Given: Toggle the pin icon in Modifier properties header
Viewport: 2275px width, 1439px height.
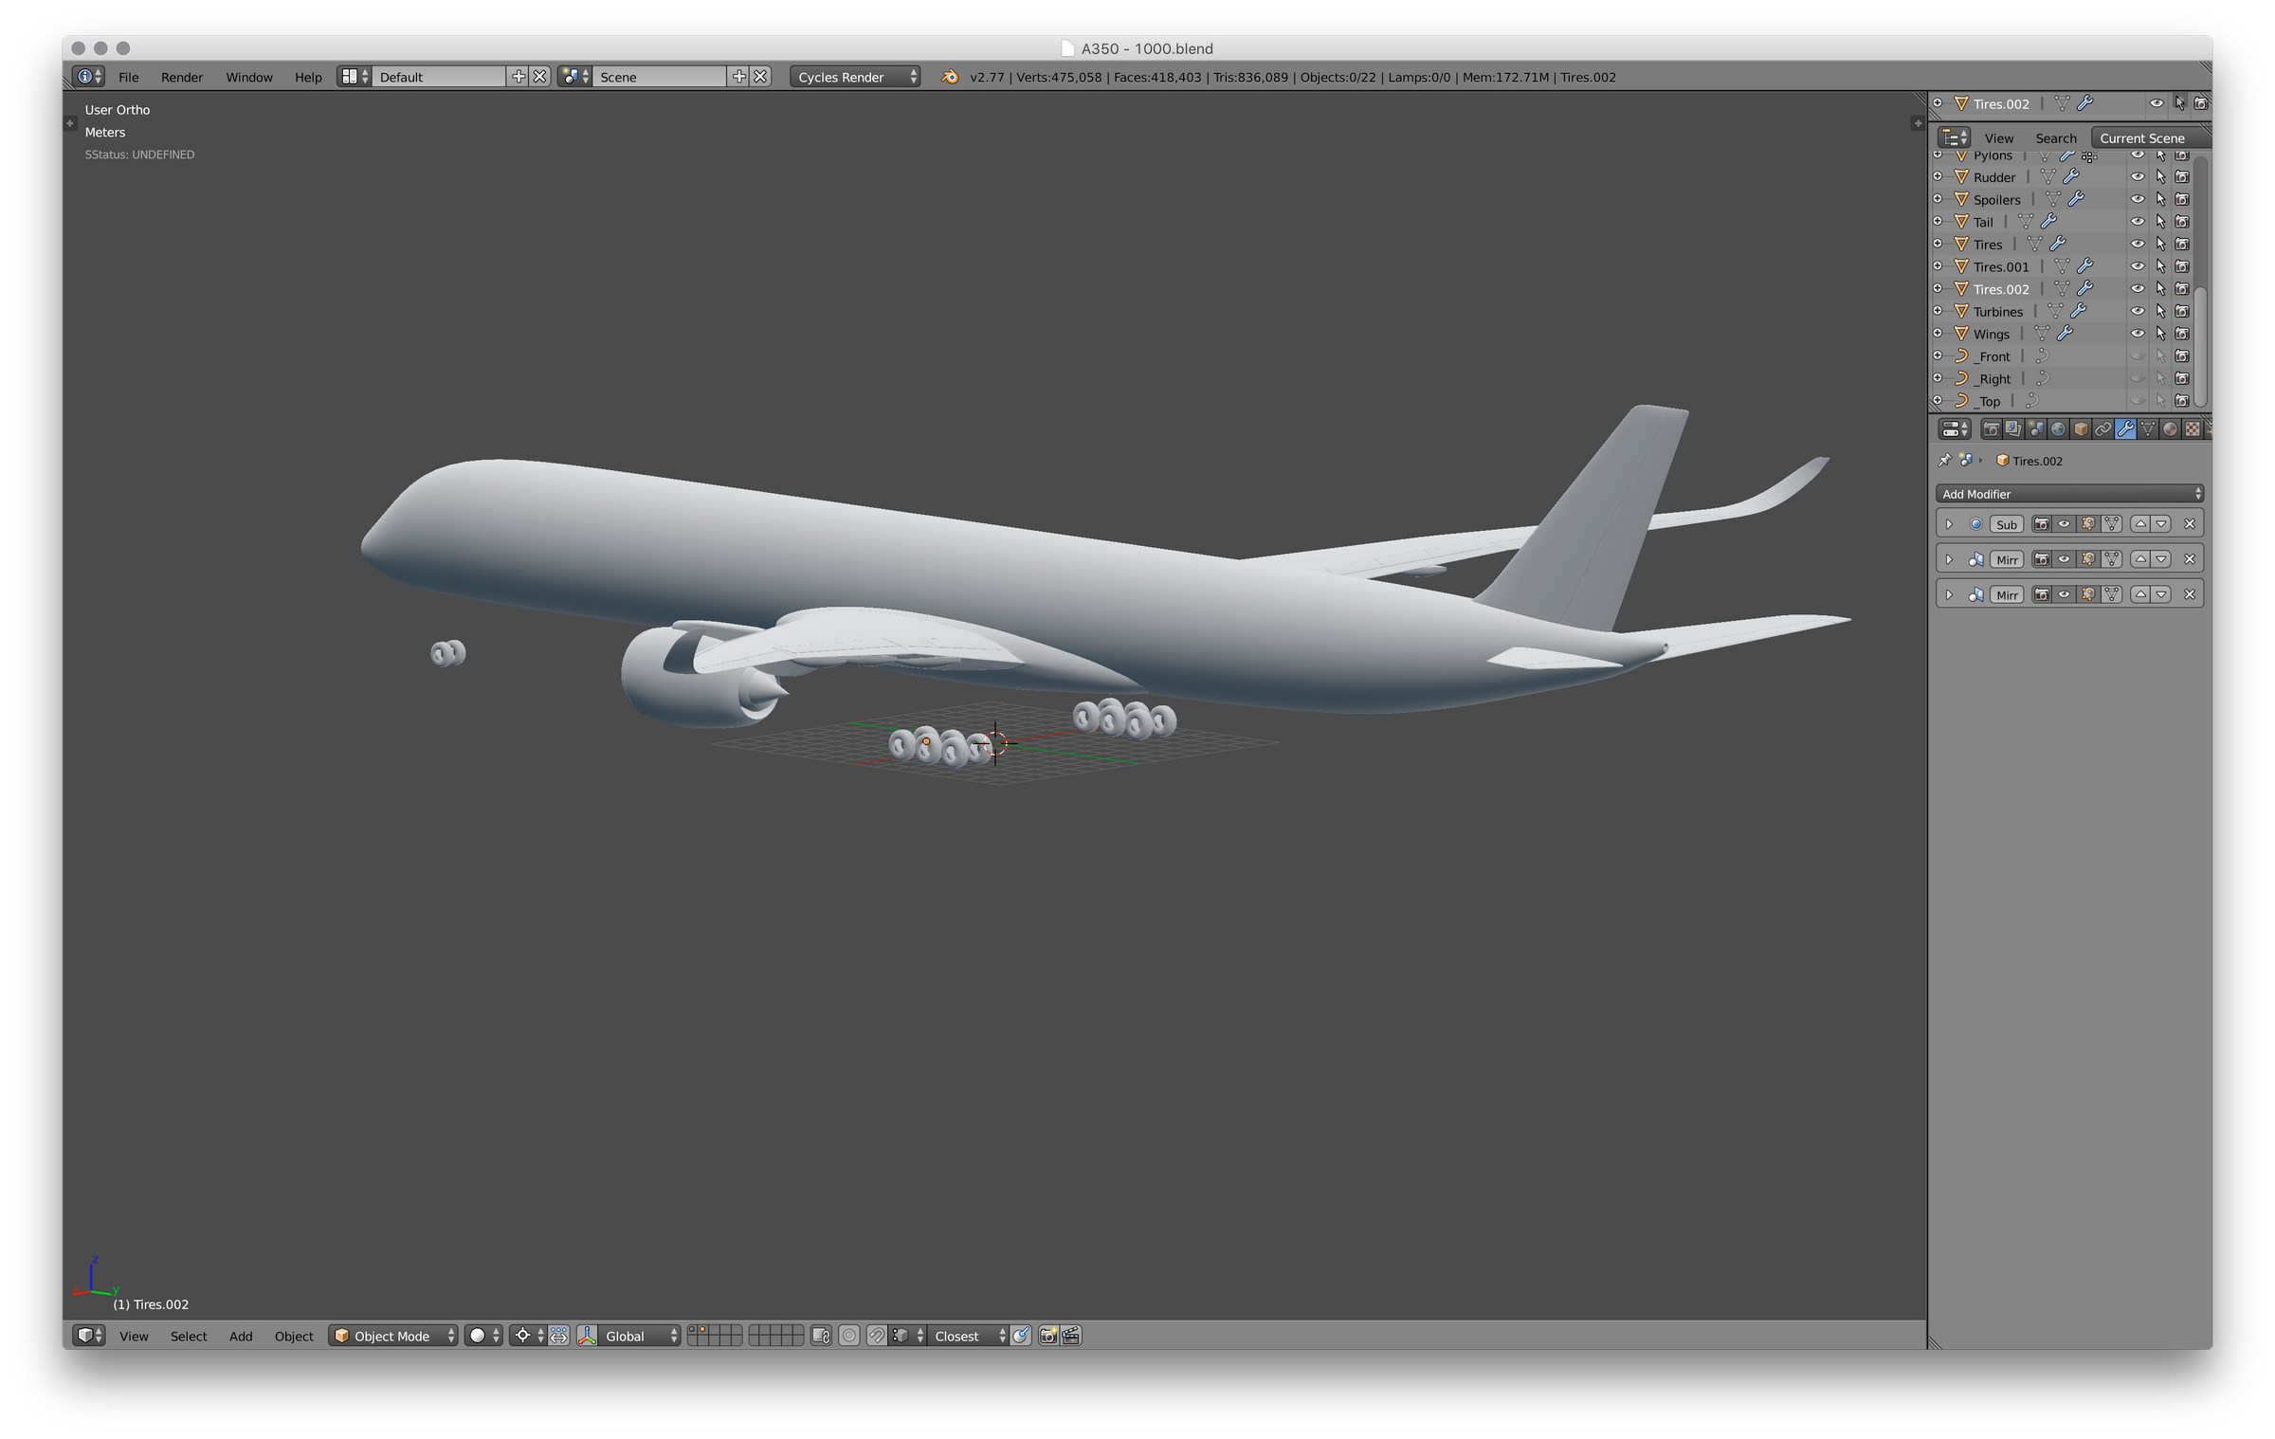Looking at the screenshot, I should click(x=1944, y=461).
